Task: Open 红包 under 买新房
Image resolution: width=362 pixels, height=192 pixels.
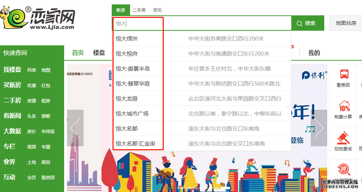Action: tap(46, 86)
